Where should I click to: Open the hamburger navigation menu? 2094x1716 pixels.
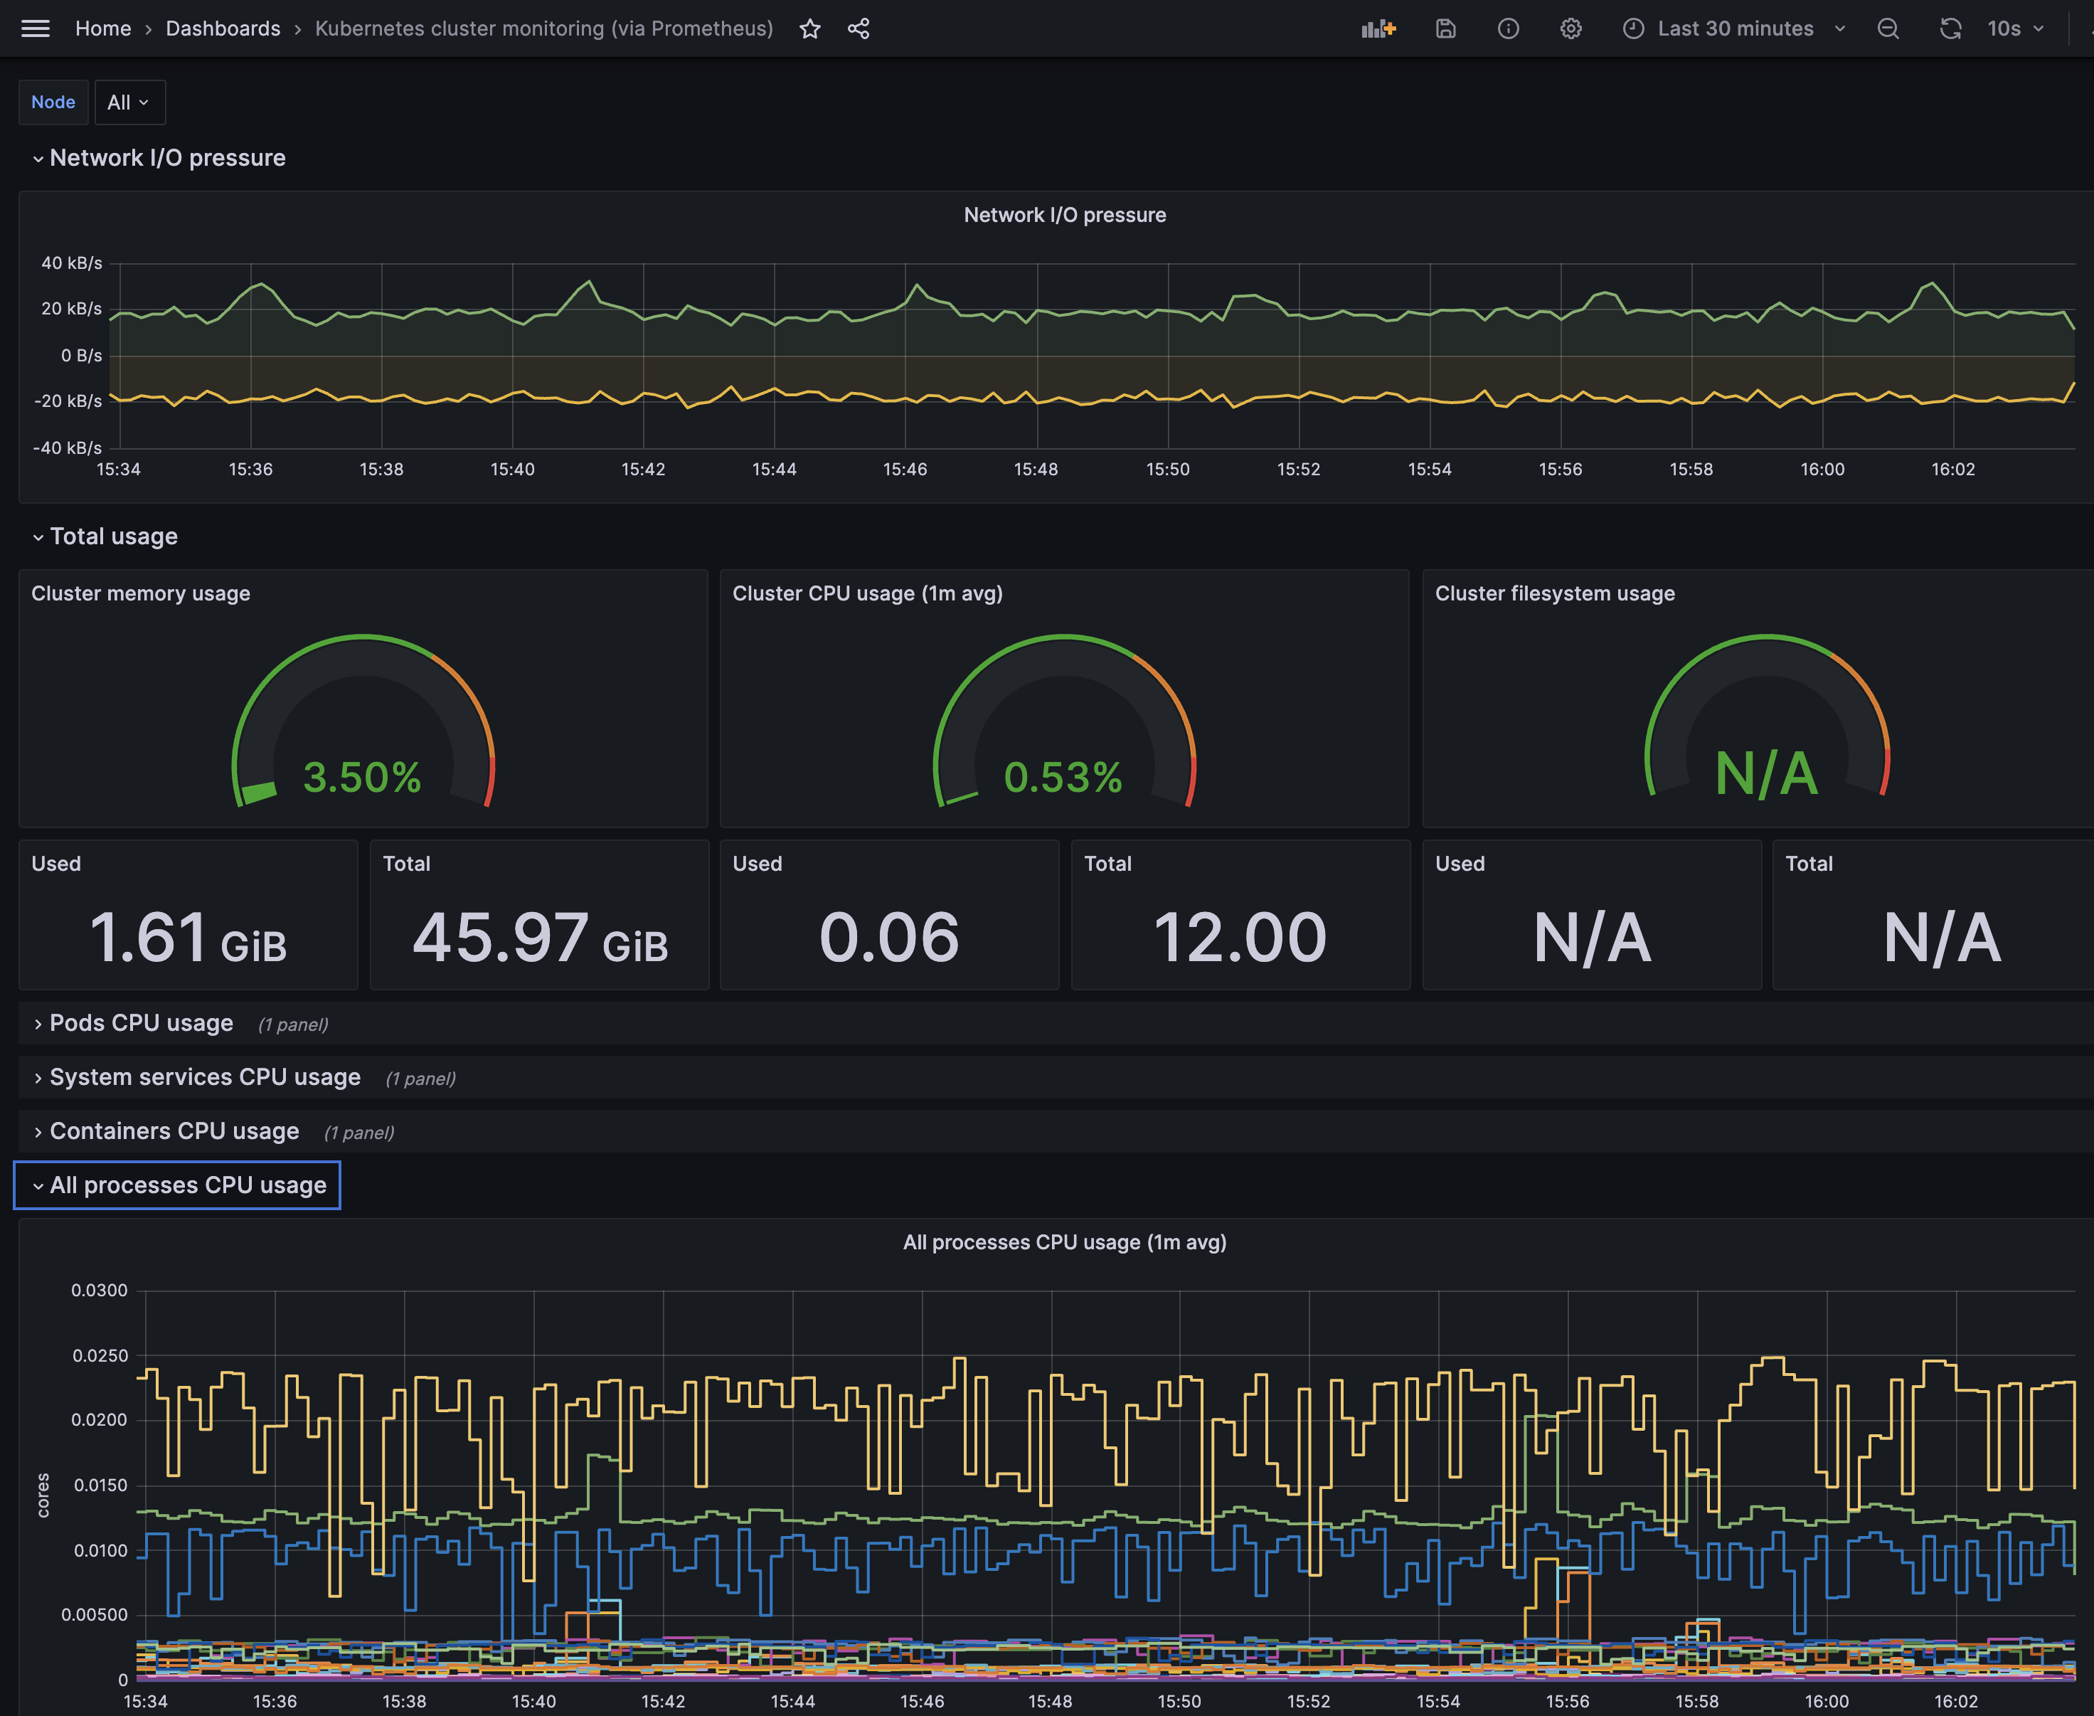coord(36,28)
